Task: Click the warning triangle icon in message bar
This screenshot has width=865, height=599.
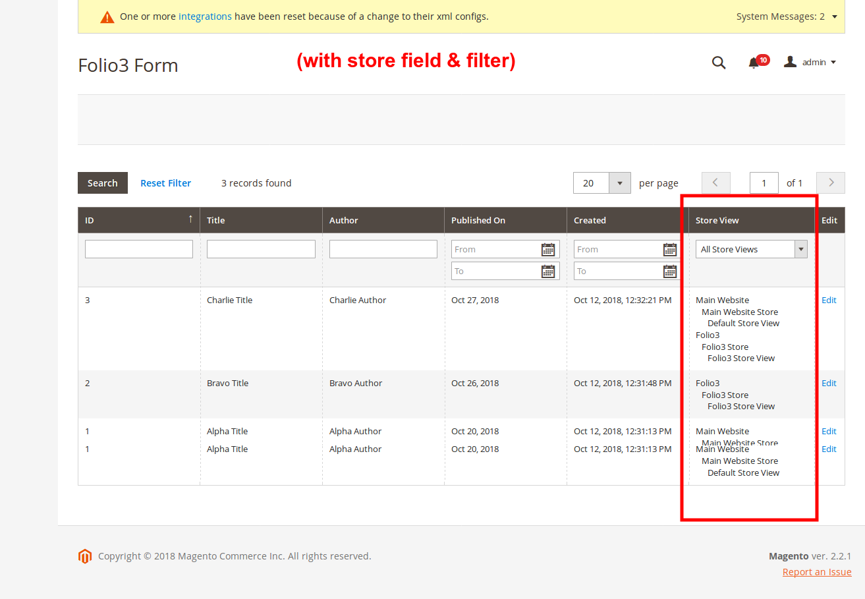Action: coord(107,17)
